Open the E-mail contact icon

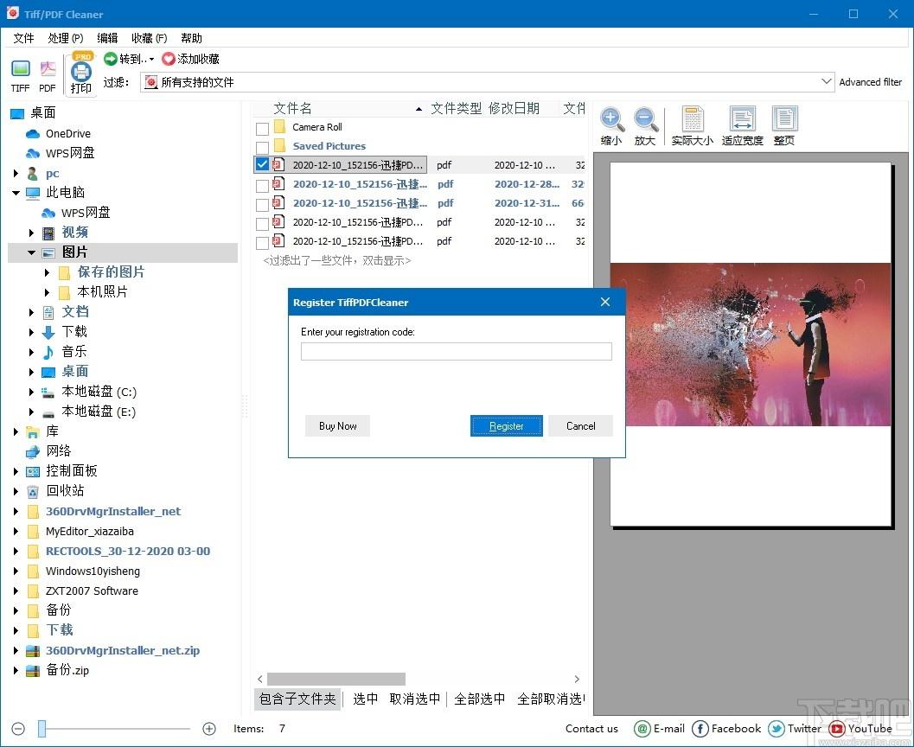[642, 728]
